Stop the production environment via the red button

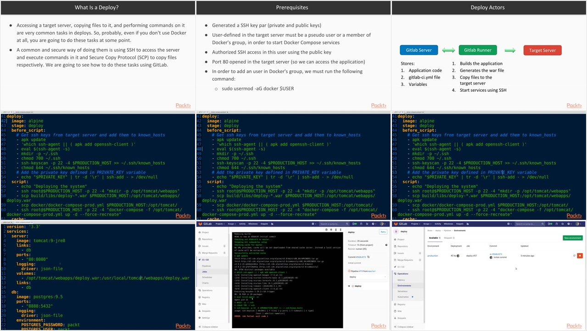coord(580,256)
